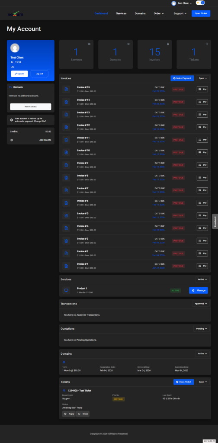Click the domain globe icon
This screenshot has height=443, width=218.
click(x=64, y=362)
